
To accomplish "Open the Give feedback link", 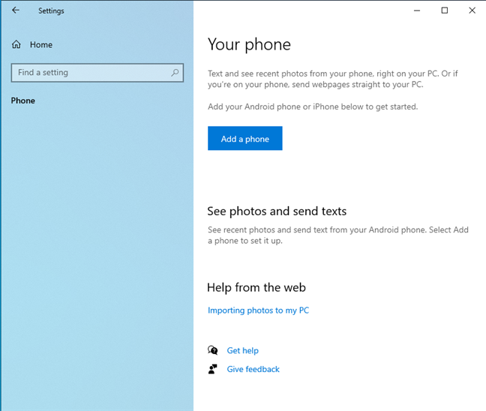I will (x=253, y=369).
